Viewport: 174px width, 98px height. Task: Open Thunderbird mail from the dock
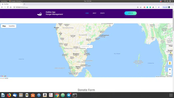(15, 95)
